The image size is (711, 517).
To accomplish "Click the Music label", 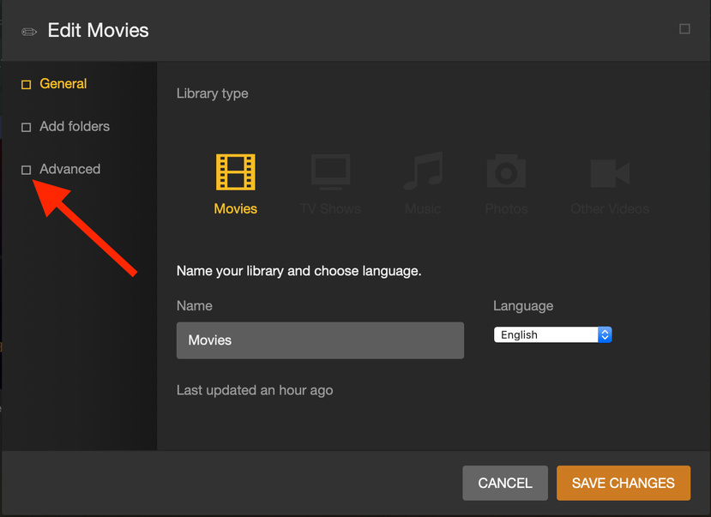I will click(x=423, y=209).
